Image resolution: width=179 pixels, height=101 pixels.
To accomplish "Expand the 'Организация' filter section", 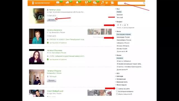I will coord(121,79).
